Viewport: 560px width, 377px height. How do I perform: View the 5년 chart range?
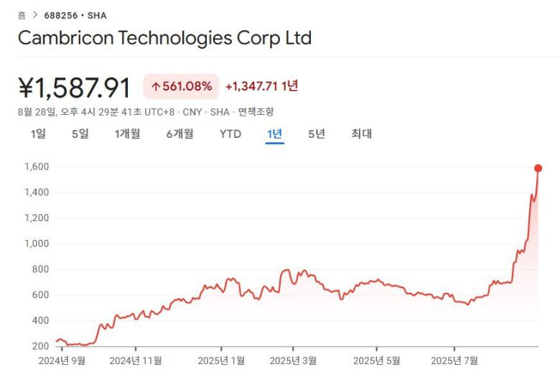click(317, 134)
